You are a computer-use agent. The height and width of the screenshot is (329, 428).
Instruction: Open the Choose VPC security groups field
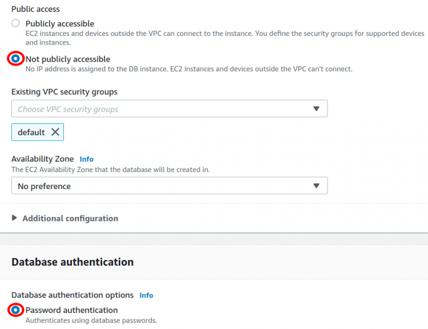160,109
